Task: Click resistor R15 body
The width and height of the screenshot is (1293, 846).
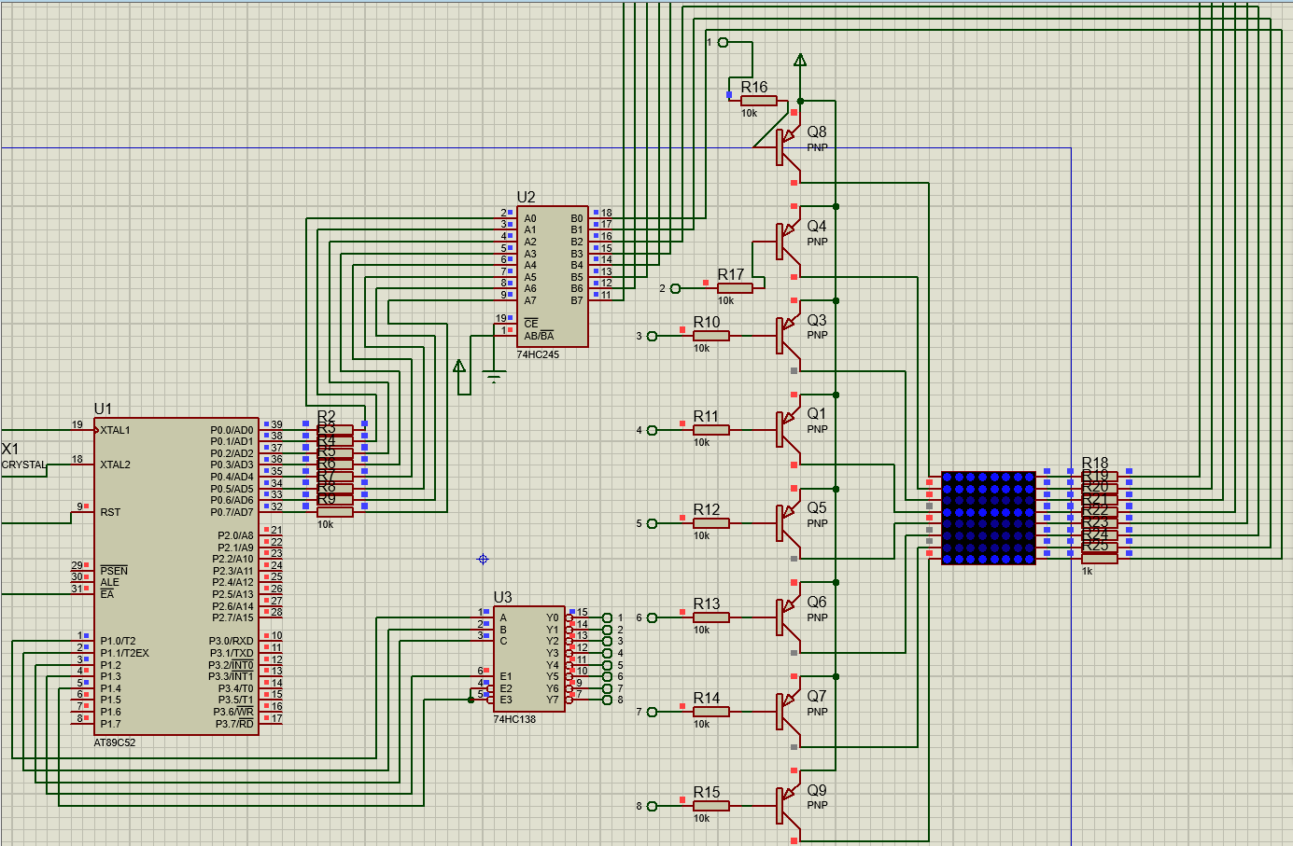Action: click(x=711, y=806)
